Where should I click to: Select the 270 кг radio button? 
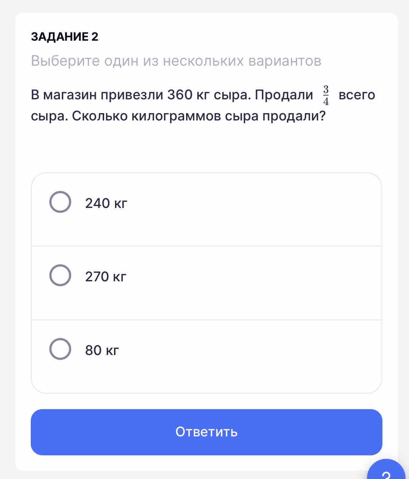pos(60,275)
